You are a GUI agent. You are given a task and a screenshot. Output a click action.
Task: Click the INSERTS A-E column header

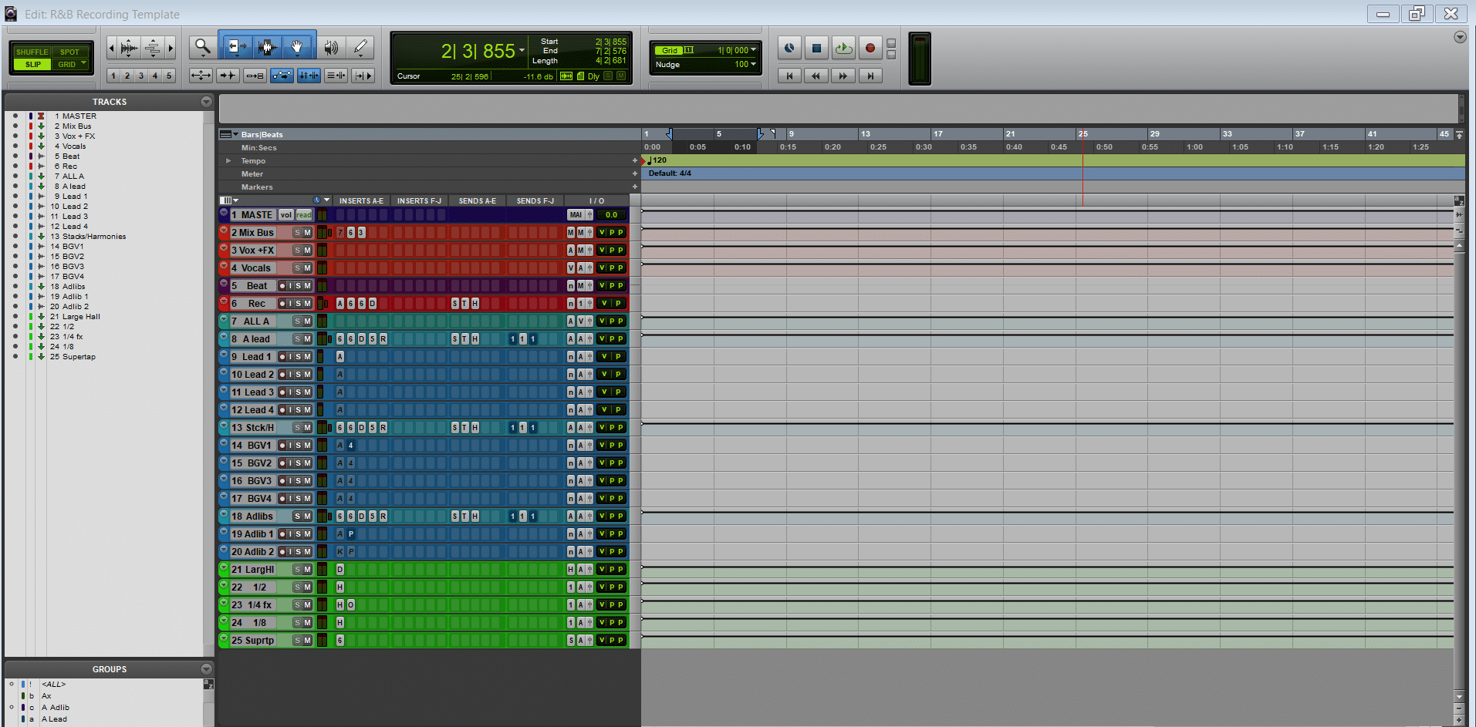click(x=361, y=201)
